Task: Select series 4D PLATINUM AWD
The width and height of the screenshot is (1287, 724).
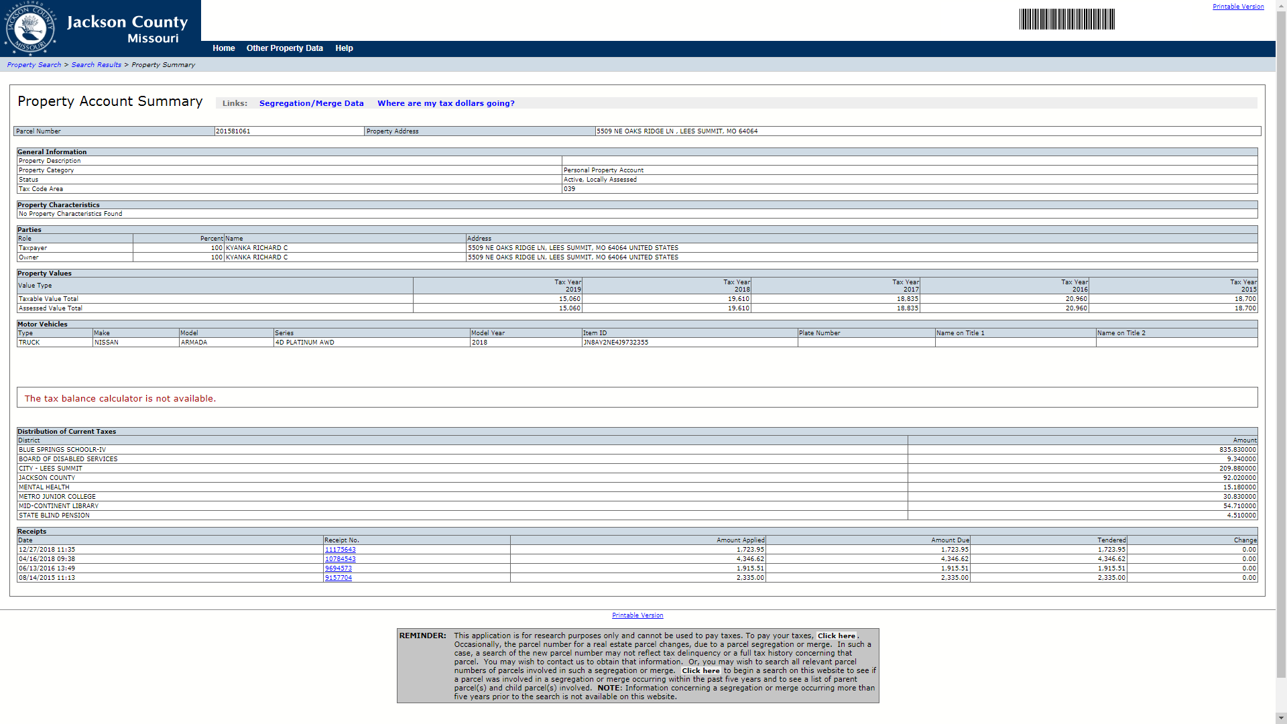Action: (305, 343)
